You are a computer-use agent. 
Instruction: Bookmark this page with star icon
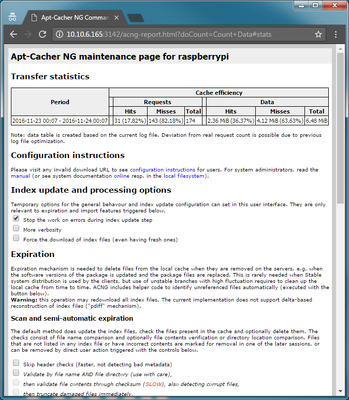click(318, 34)
